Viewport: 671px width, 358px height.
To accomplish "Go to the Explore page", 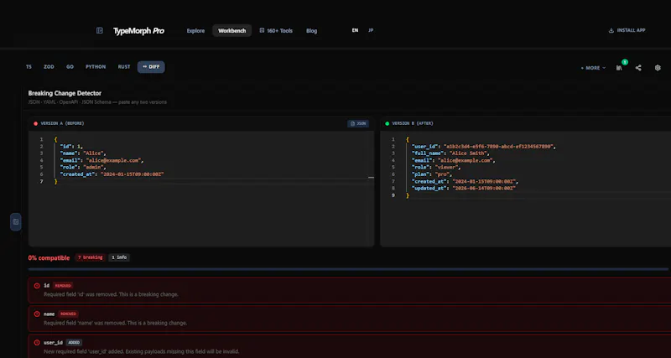I will click(195, 31).
